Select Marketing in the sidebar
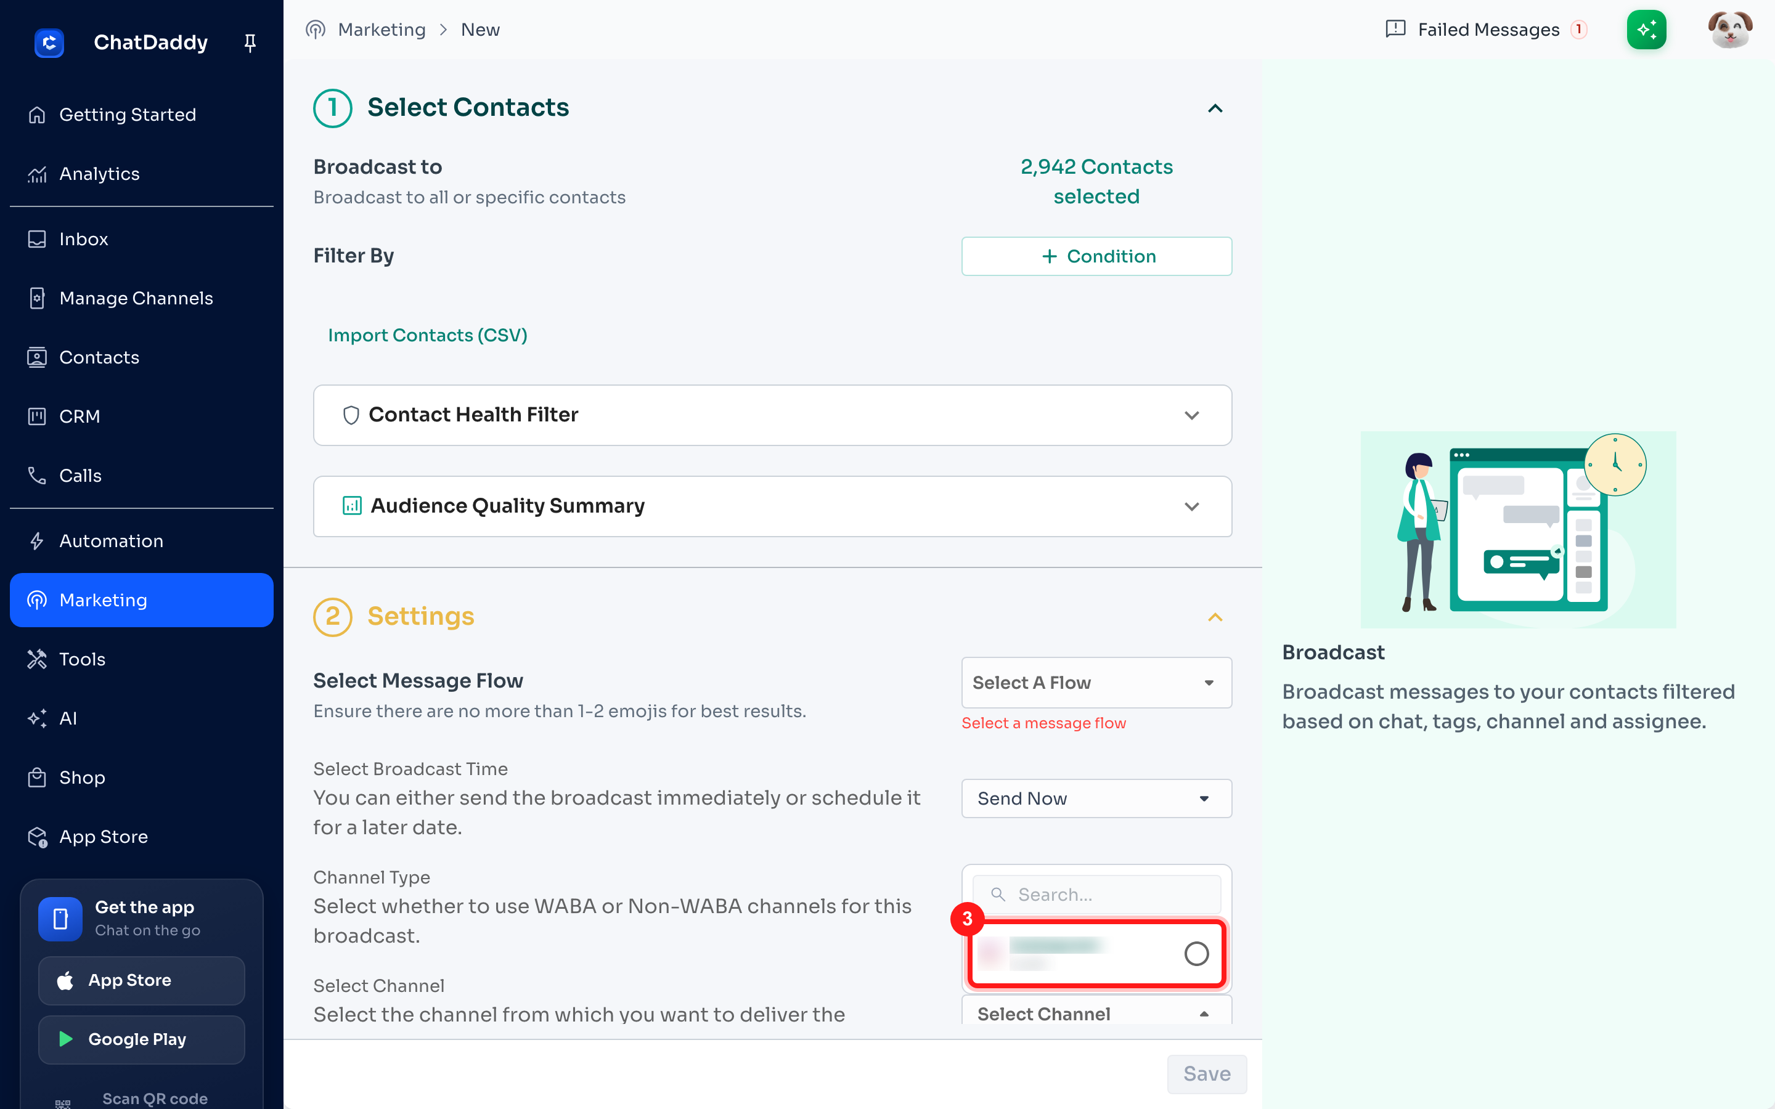Screen dimensions: 1775x1109 point(142,600)
